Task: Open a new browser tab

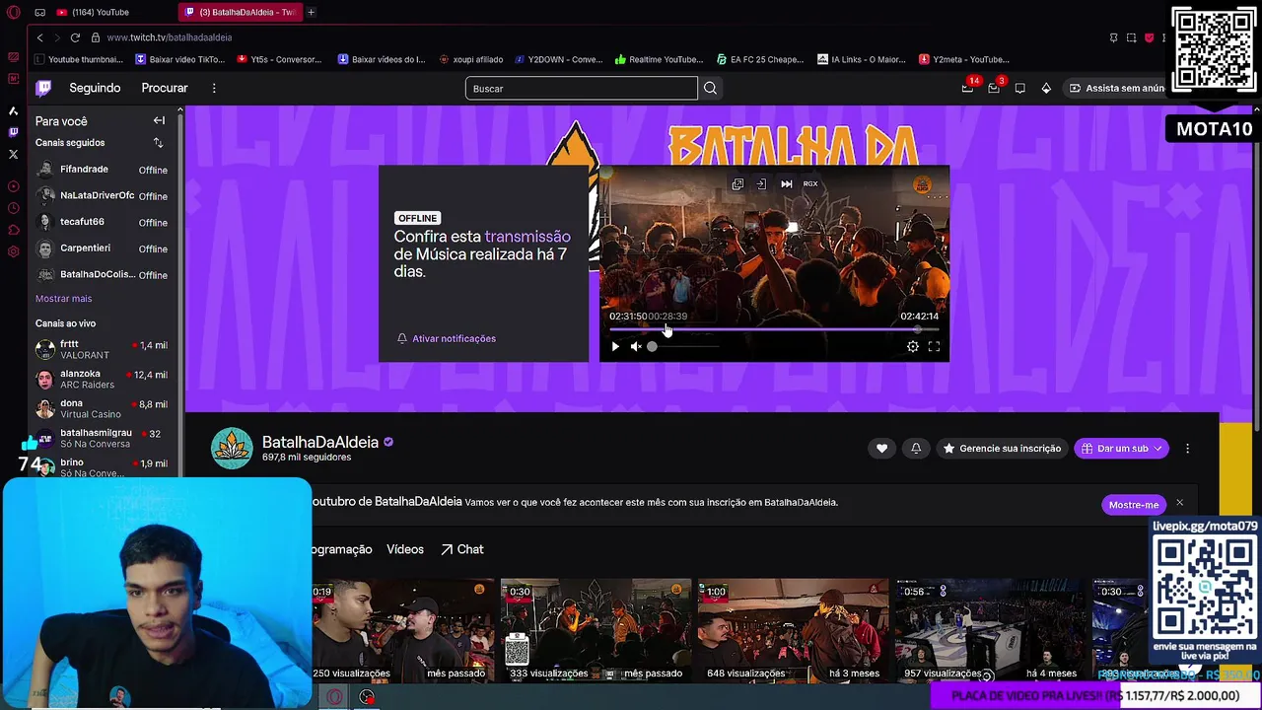Action: 311,12
